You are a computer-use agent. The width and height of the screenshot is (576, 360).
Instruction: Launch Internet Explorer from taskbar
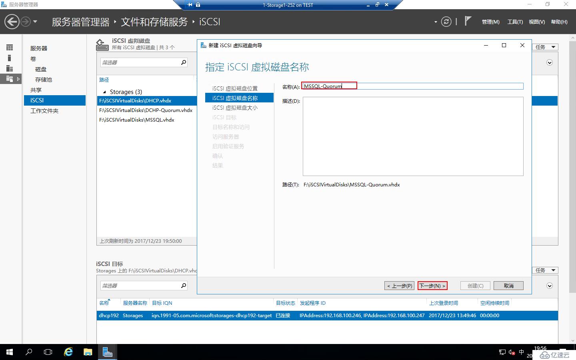pyautogui.click(x=68, y=352)
